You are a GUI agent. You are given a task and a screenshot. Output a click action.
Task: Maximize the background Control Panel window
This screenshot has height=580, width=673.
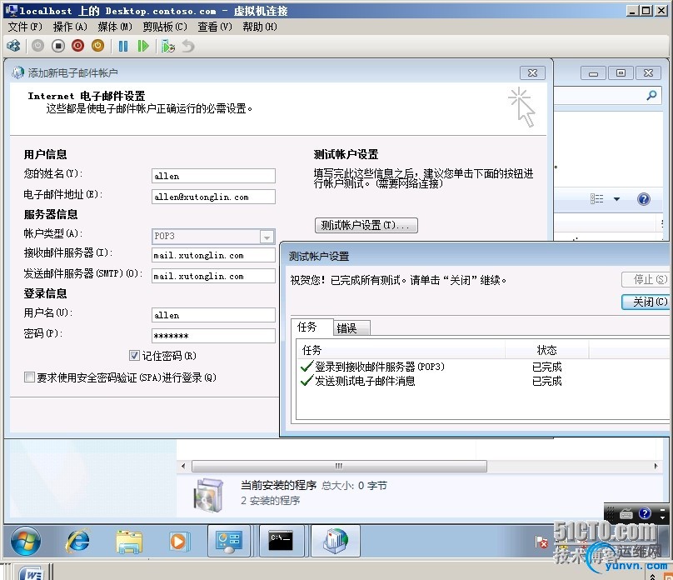[621, 73]
